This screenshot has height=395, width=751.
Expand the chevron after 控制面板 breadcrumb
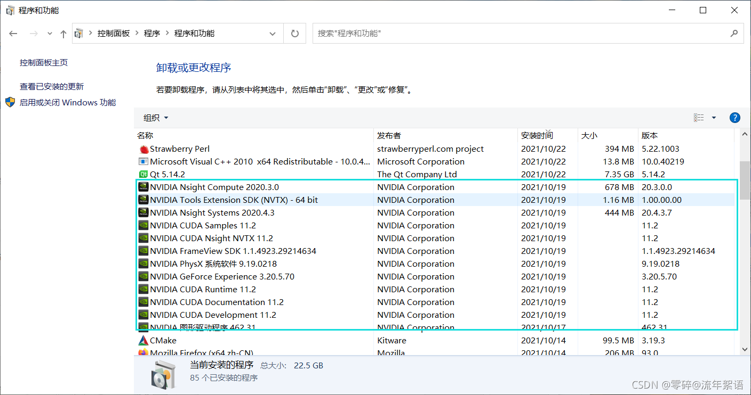coord(137,34)
